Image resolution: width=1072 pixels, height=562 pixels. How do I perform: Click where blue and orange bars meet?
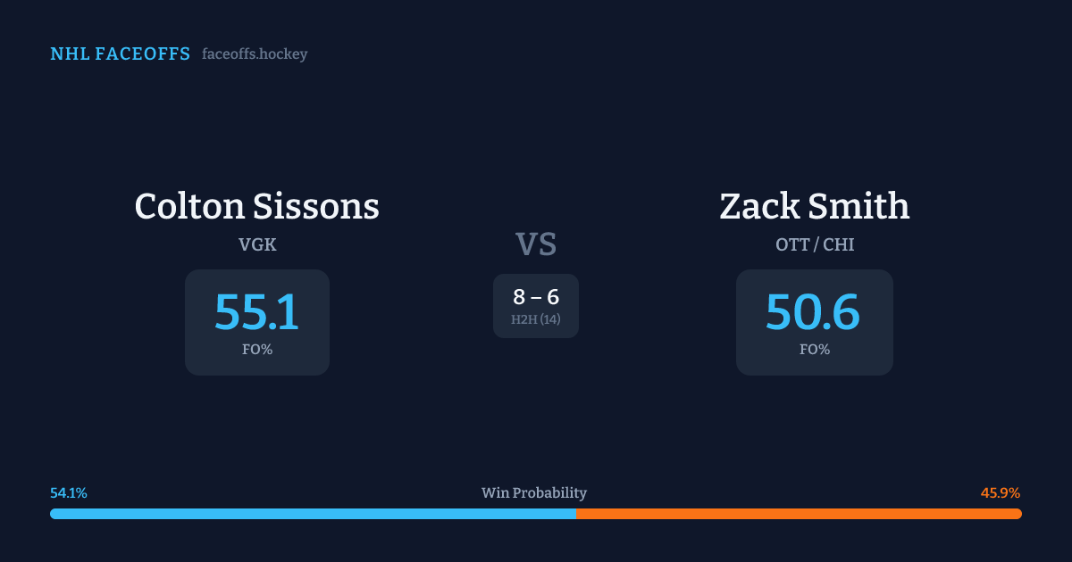click(x=576, y=514)
